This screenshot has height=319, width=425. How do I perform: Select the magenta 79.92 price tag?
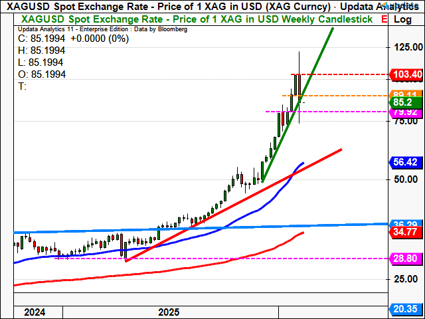pos(404,112)
